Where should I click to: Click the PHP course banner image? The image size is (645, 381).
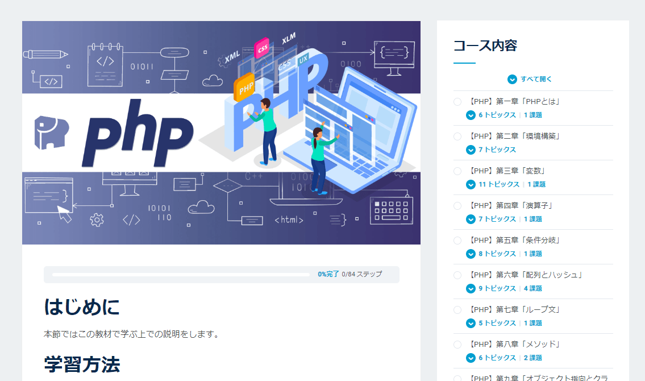(221, 132)
